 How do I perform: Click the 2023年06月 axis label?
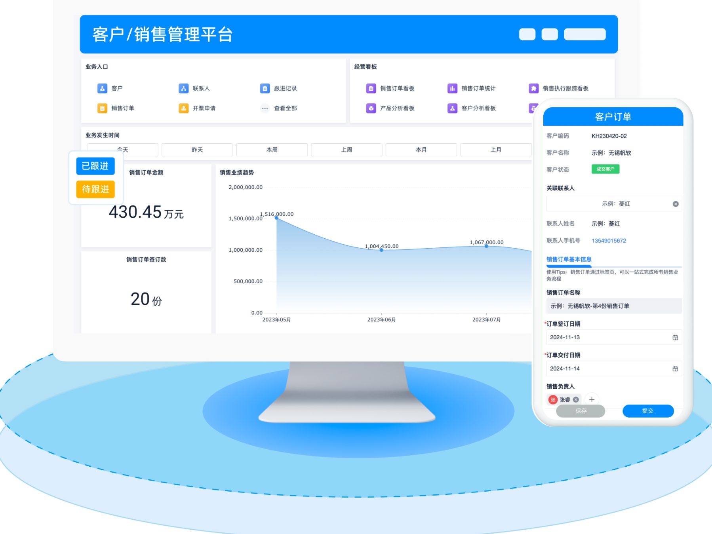click(x=381, y=319)
